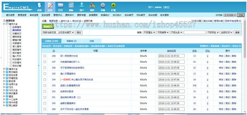Focus the search keyword input field
The width and height of the screenshot is (247, 115).
tap(195, 32)
